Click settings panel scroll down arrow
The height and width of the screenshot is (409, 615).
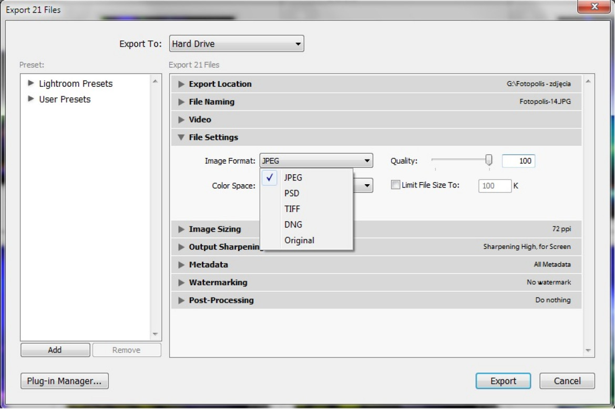pos(588,350)
